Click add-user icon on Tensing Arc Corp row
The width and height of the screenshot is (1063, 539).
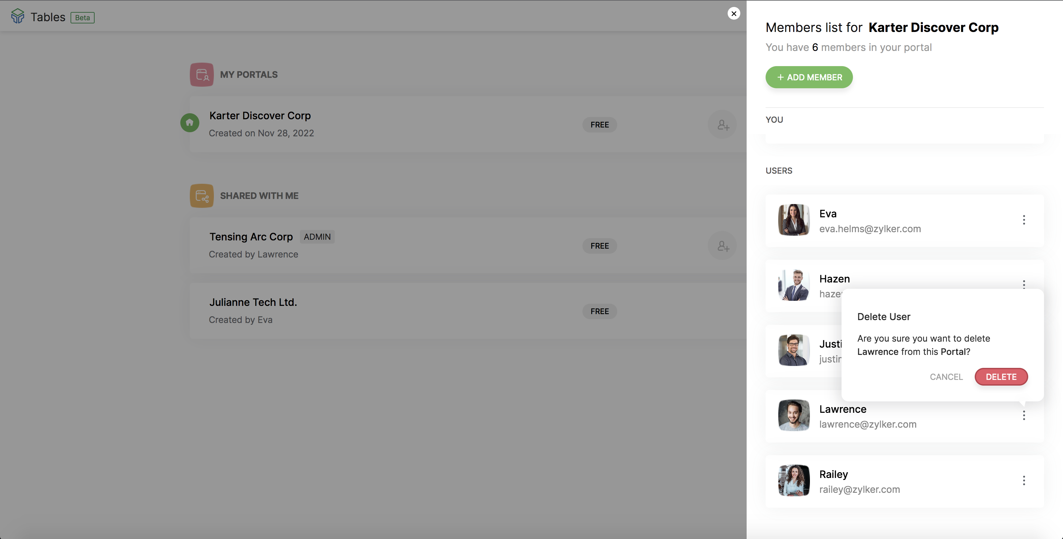click(722, 246)
